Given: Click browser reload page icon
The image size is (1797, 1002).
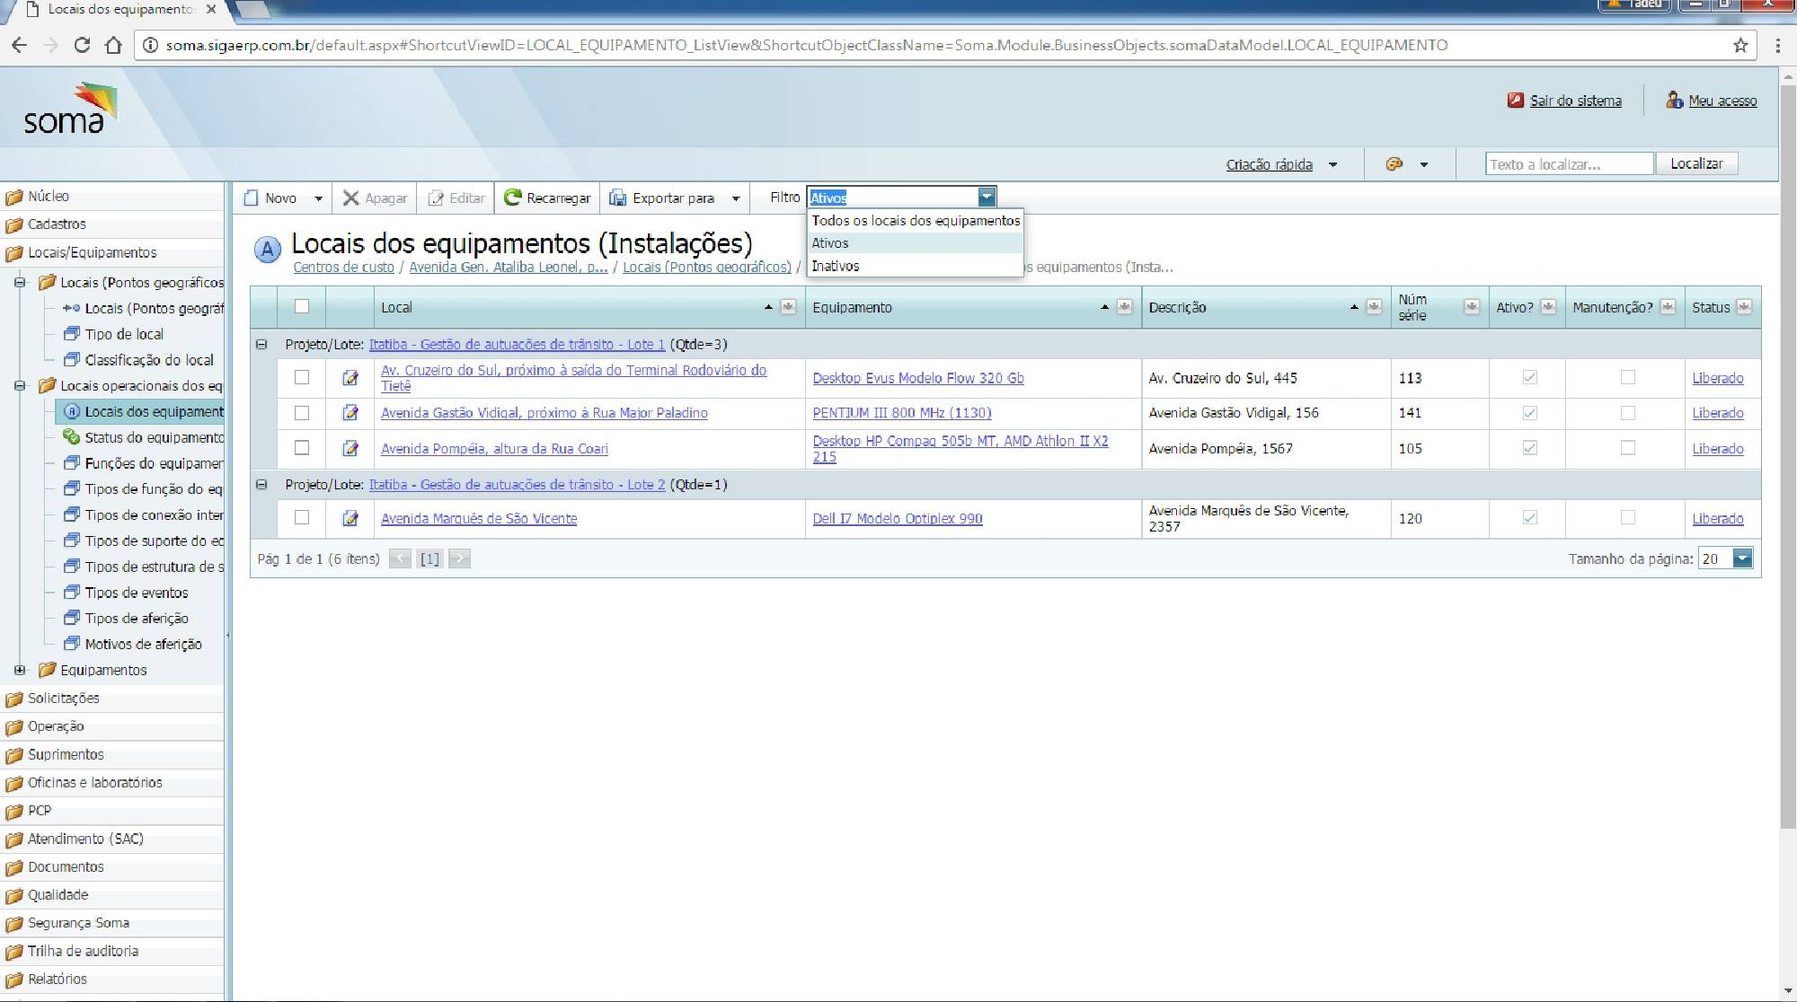Looking at the screenshot, I should click(82, 45).
